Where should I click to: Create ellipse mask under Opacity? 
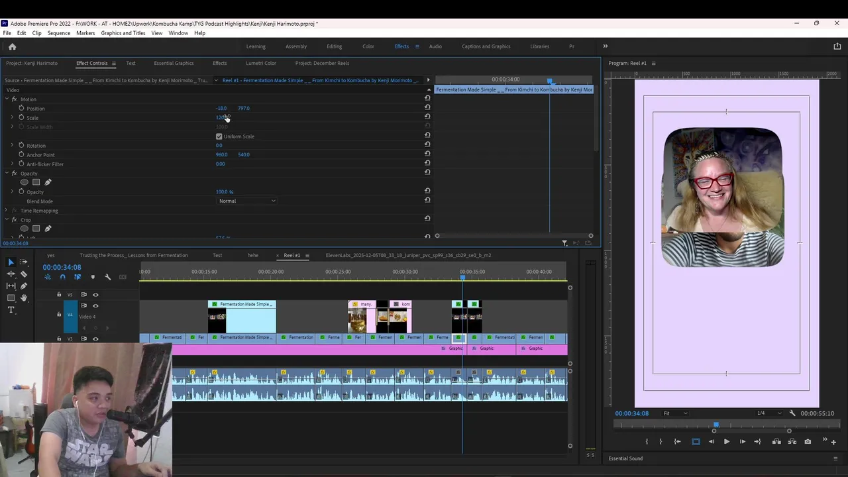click(25, 182)
